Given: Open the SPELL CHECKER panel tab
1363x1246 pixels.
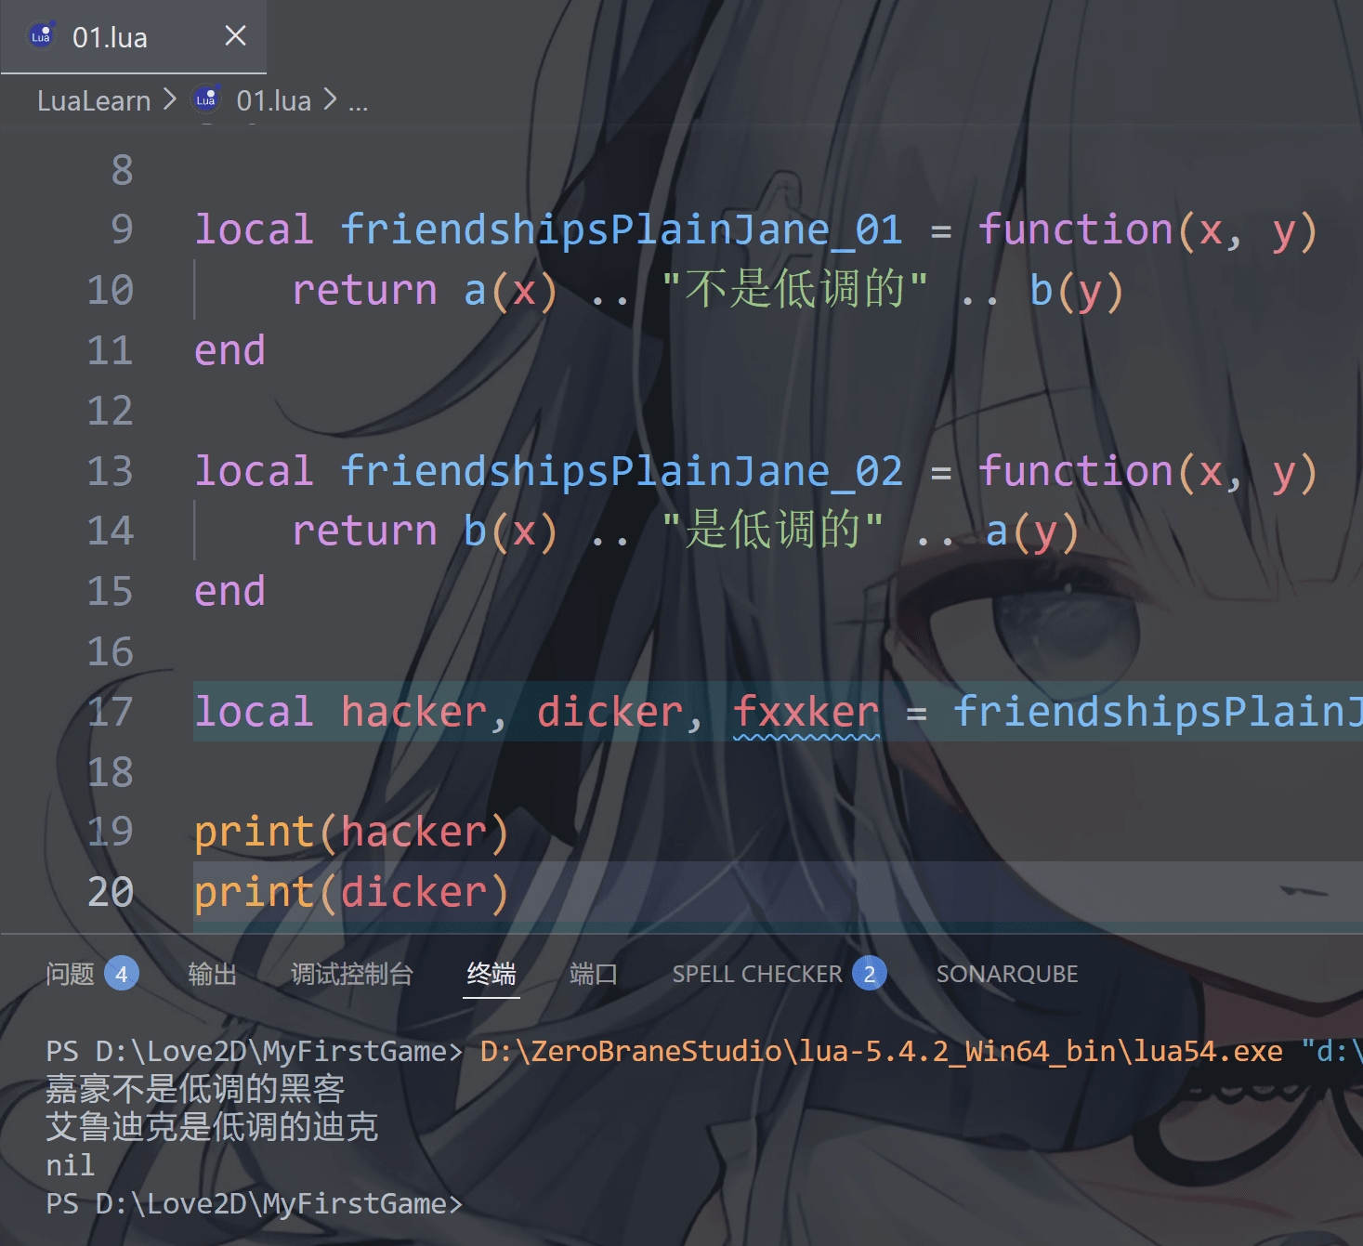Looking at the screenshot, I should 756,974.
